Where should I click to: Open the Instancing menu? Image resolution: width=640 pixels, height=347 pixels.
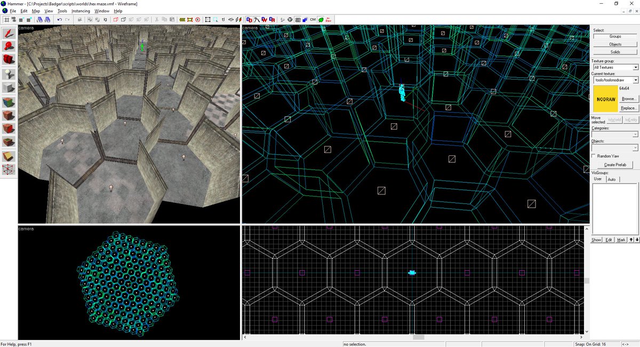[x=81, y=11]
